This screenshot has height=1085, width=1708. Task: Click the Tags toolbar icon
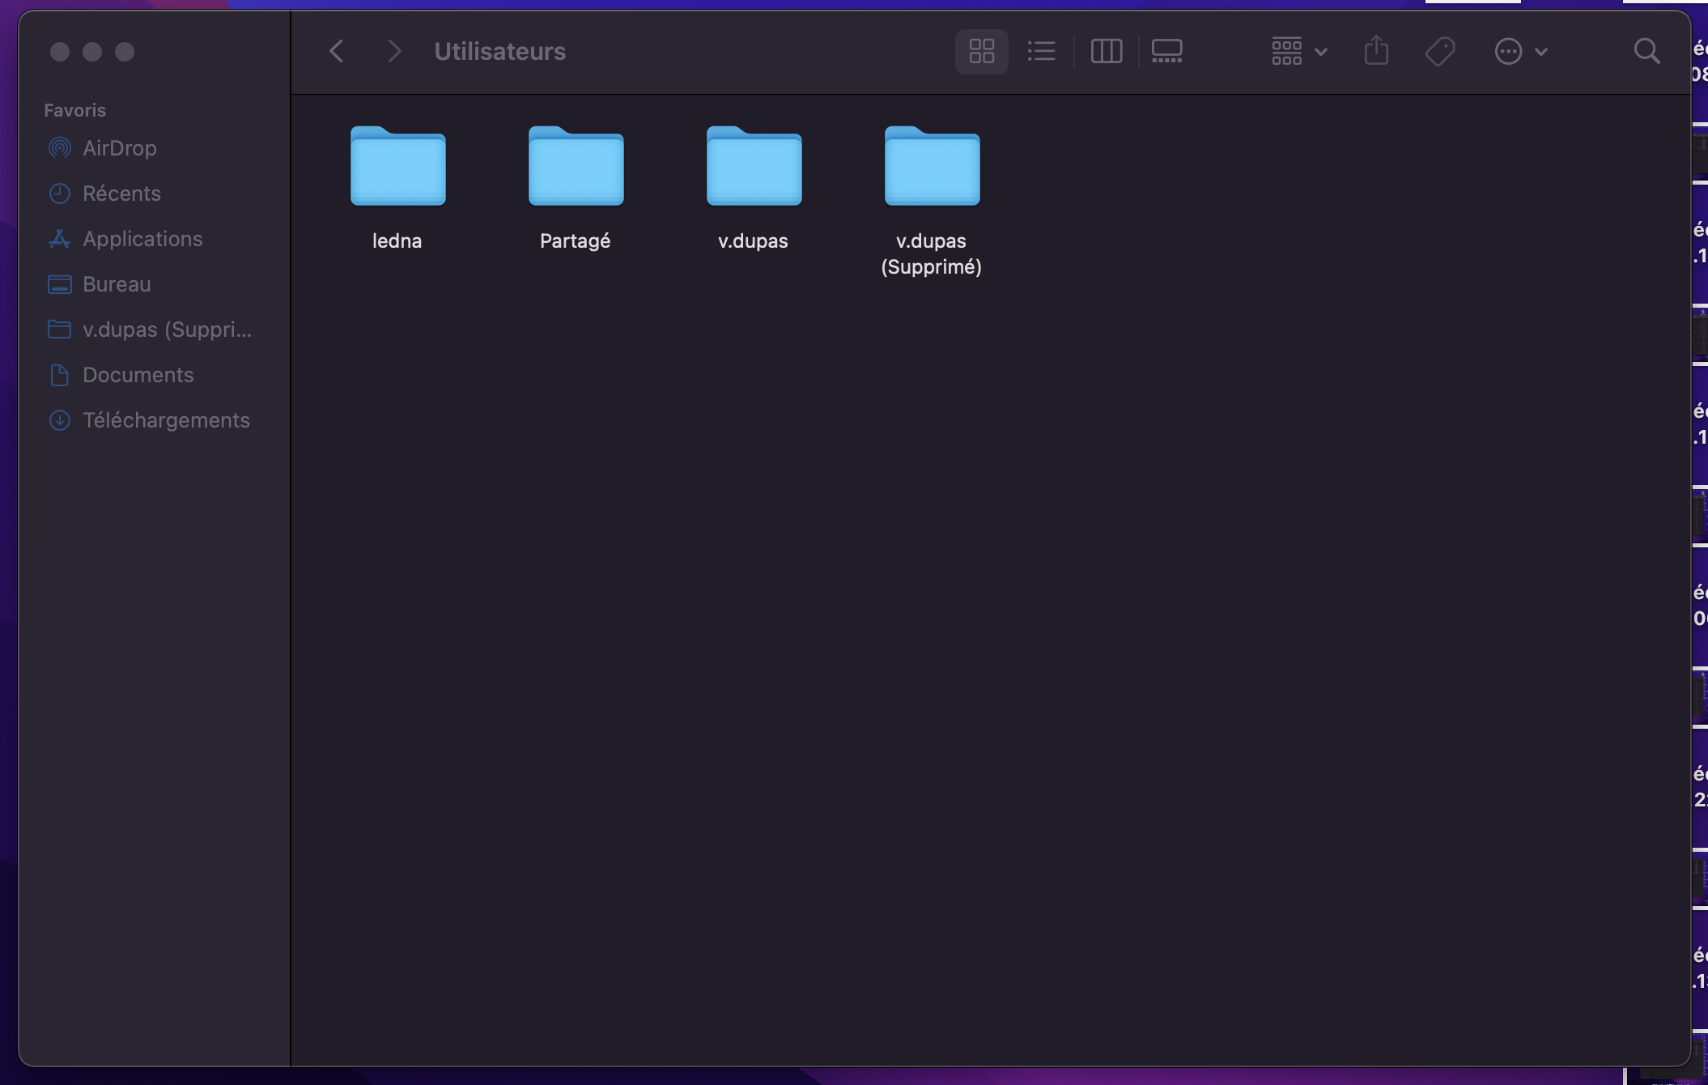point(1440,52)
